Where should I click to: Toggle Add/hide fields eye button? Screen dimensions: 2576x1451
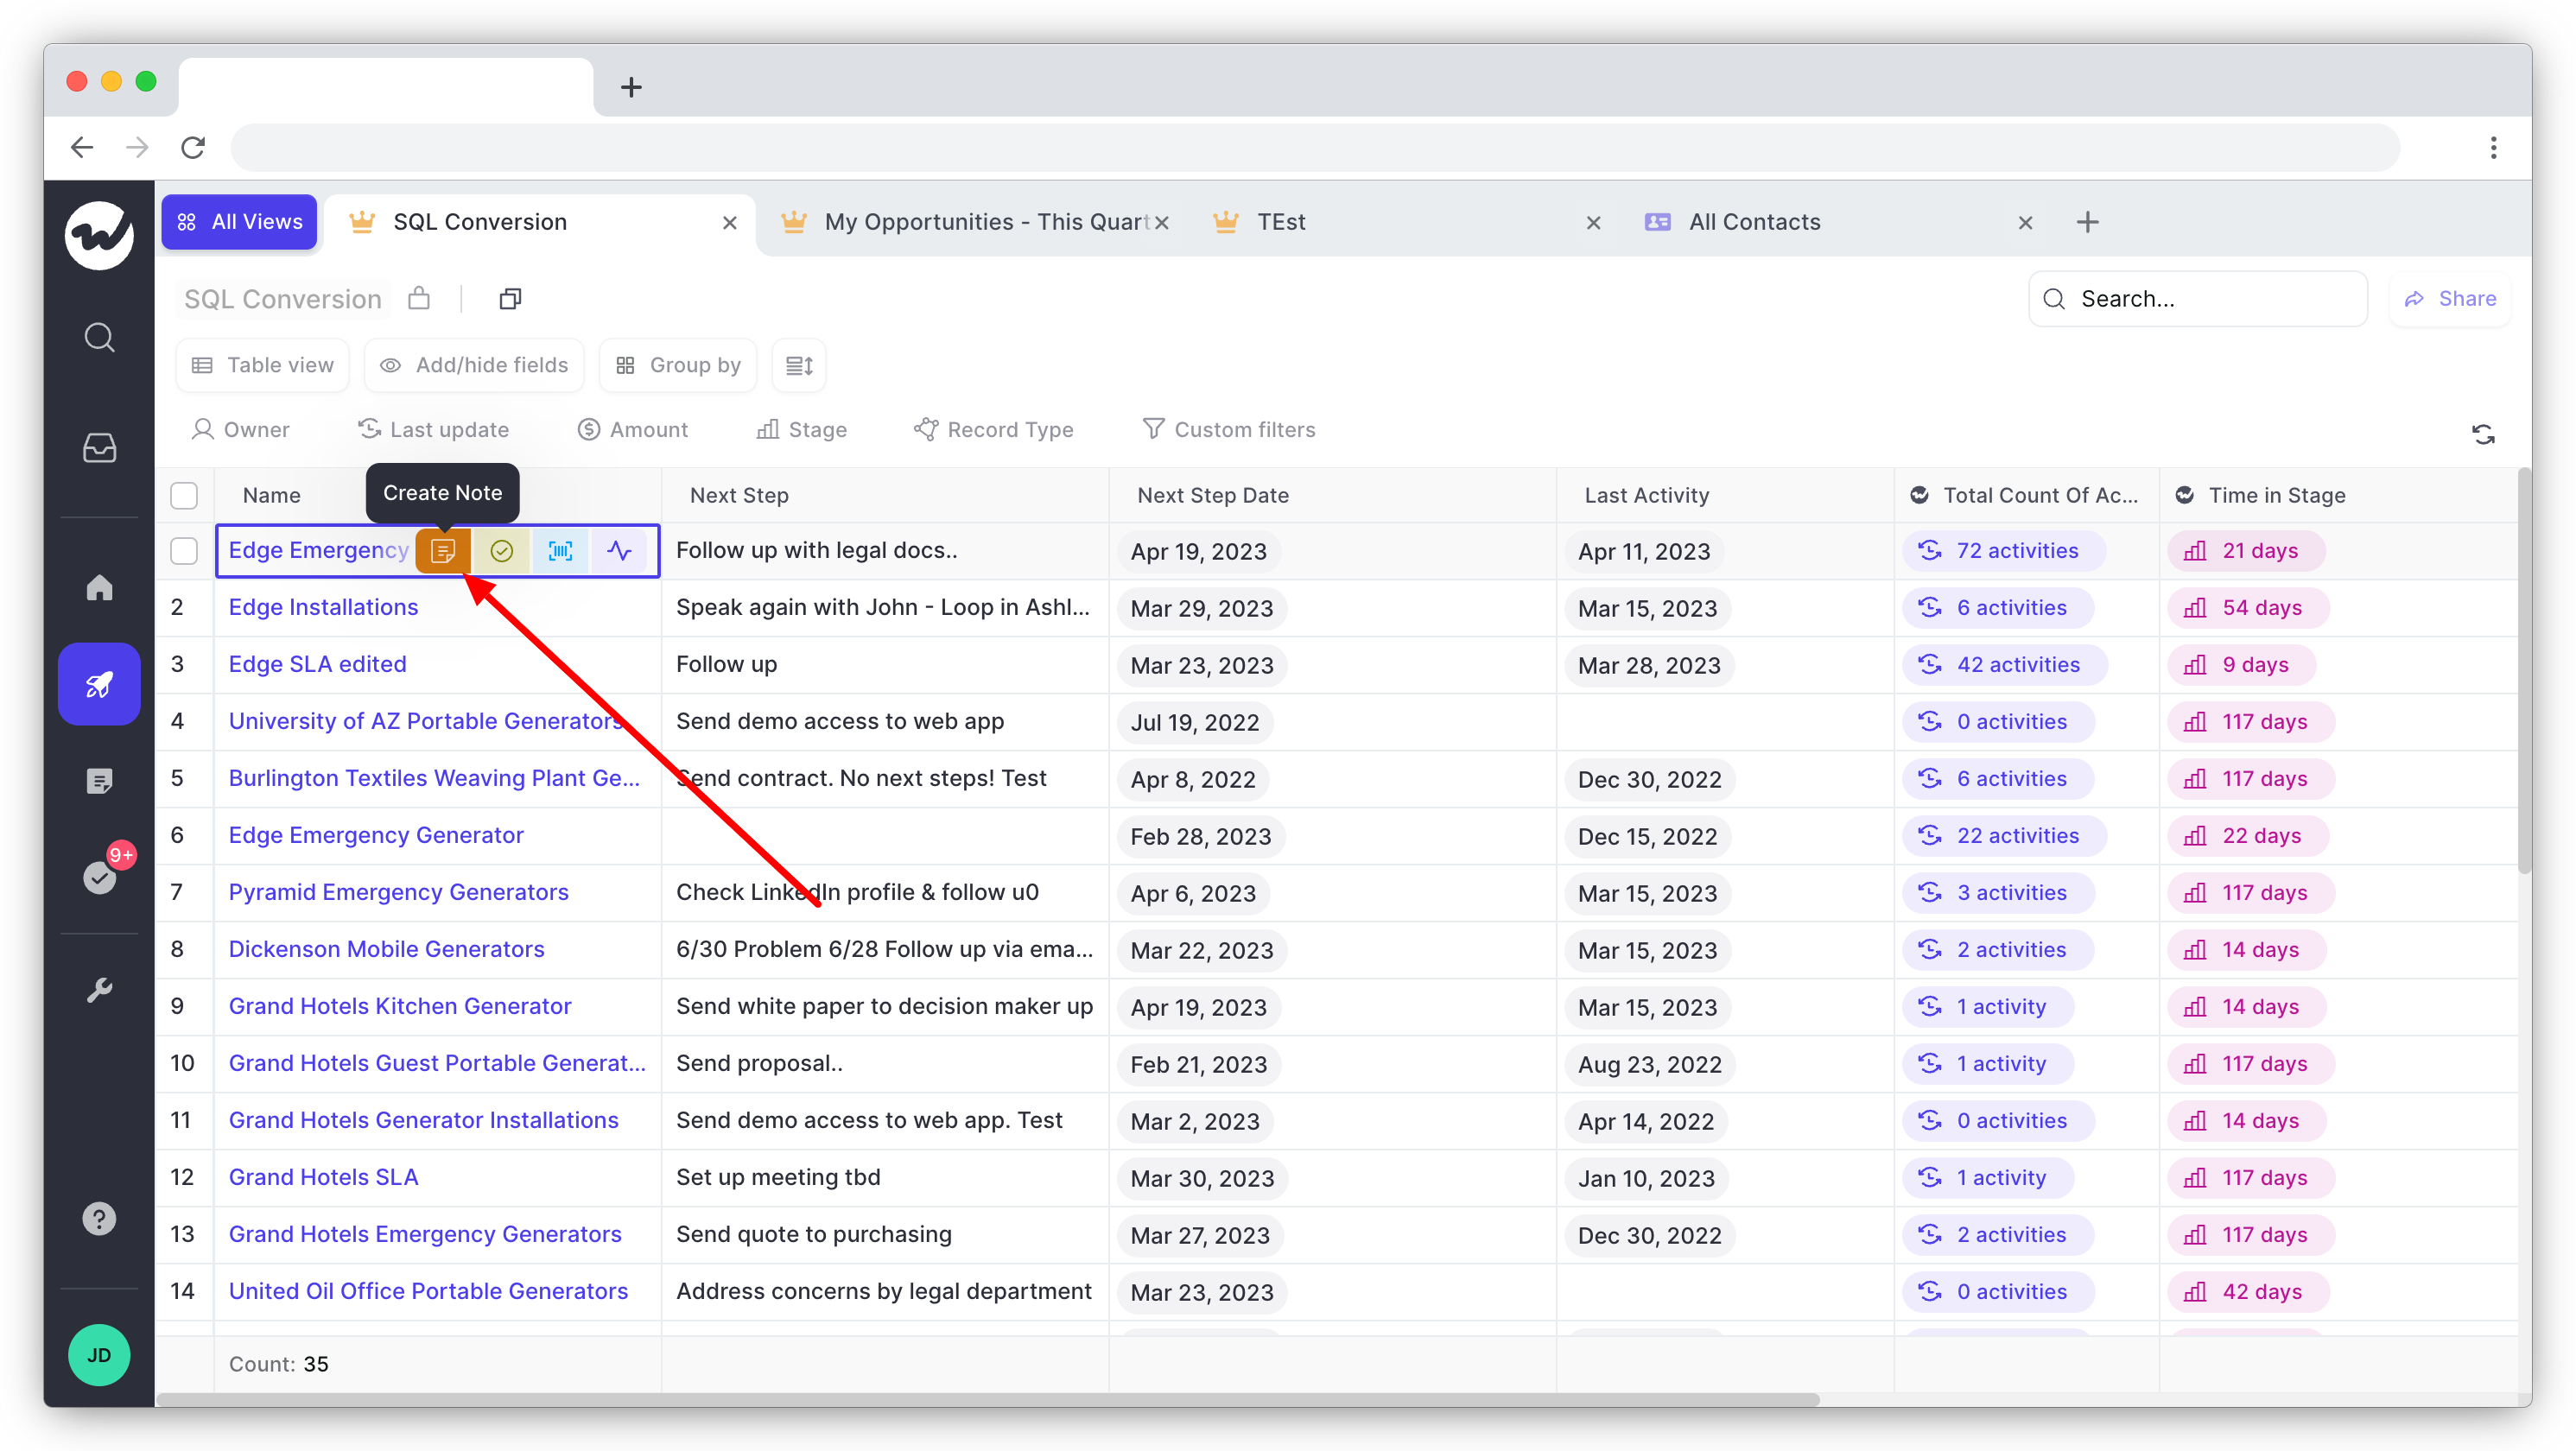474,365
